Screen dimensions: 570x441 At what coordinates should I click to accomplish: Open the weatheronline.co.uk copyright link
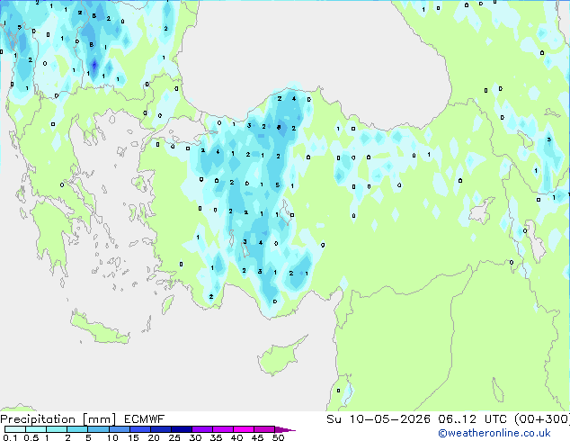494,433
